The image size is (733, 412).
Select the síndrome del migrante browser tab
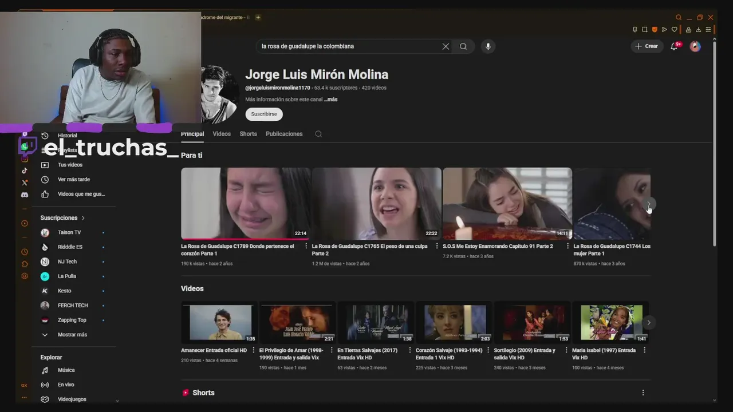pyautogui.click(x=225, y=18)
